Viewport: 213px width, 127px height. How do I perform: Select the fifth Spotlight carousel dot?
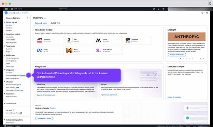193,59
